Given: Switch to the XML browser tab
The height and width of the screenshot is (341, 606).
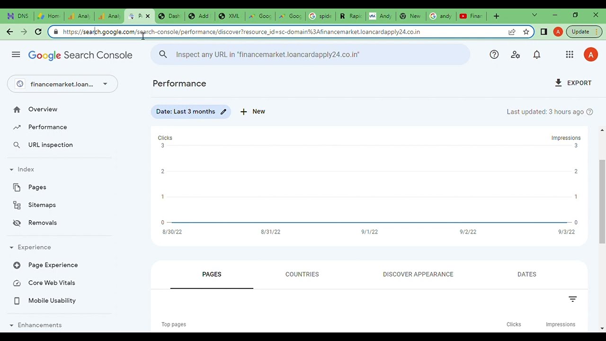Looking at the screenshot, I should 229,16.
